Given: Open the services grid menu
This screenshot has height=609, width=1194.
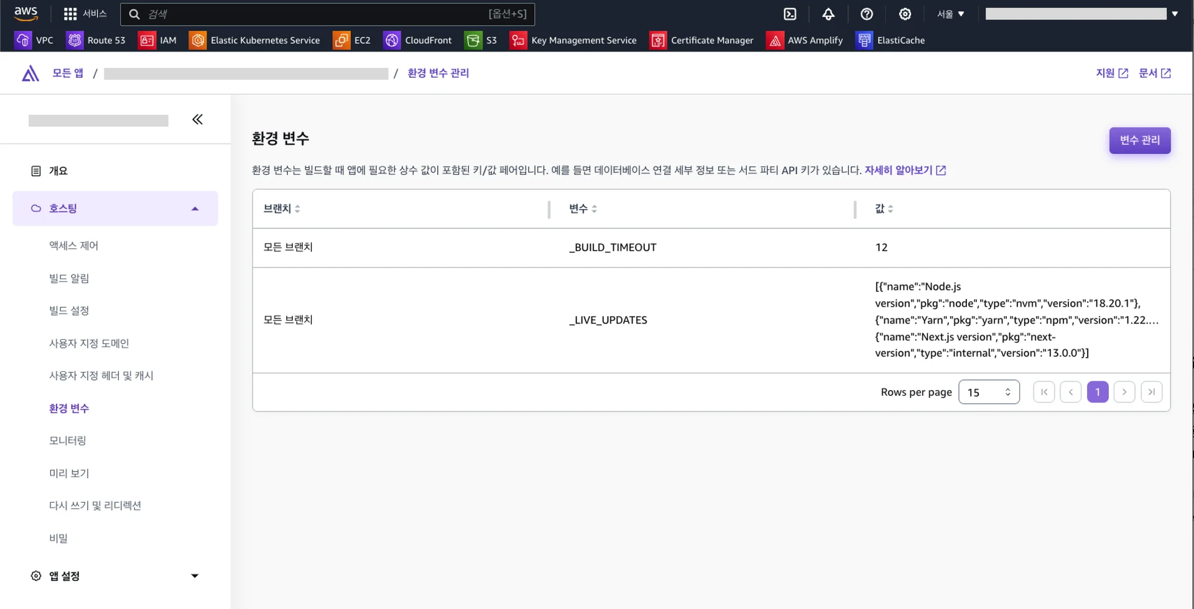Looking at the screenshot, I should [x=70, y=14].
